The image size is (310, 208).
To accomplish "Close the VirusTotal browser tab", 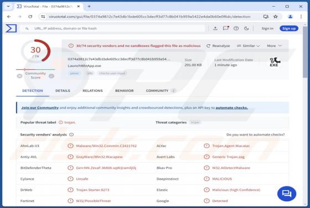I will (78, 6).
